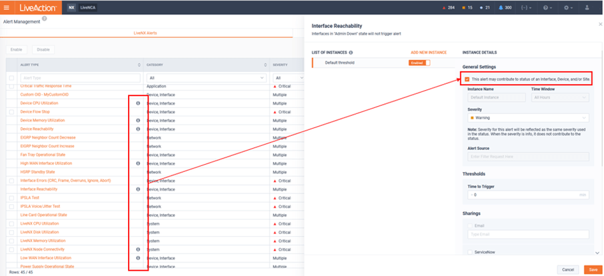Click info icon for LiveNX Node Connectivity
The height and width of the screenshot is (276, 604).
tap(138, 249)
